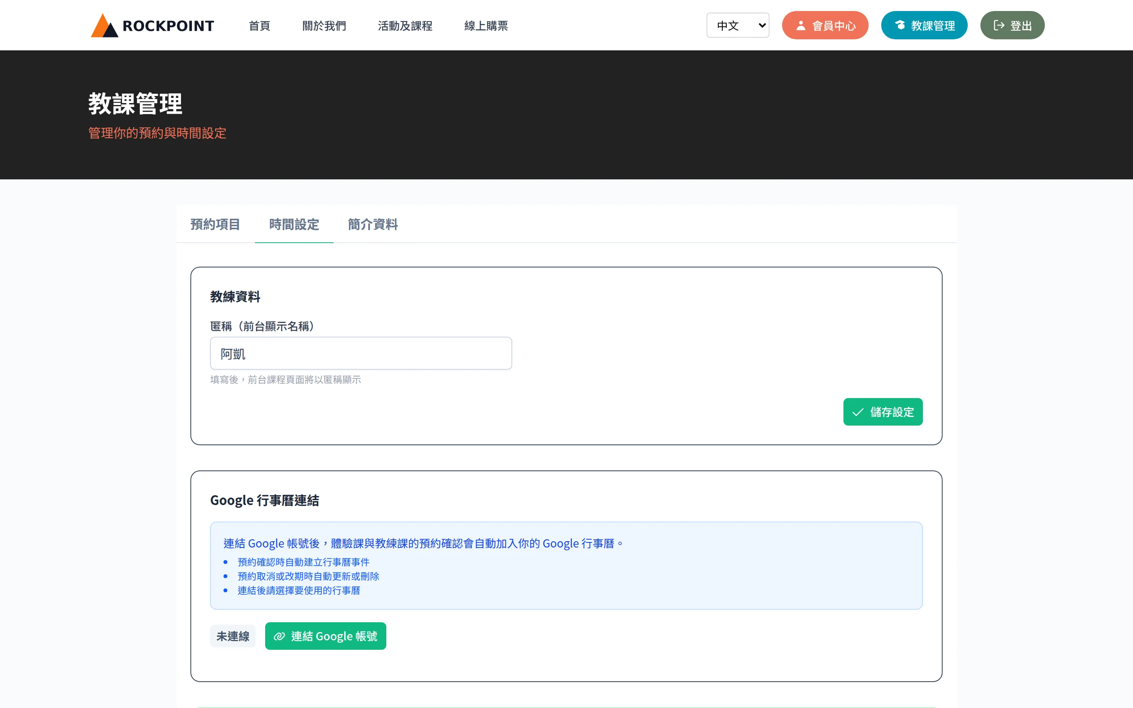Open the 會員中心 member center
1133x708 pixels.
point(825,25)
